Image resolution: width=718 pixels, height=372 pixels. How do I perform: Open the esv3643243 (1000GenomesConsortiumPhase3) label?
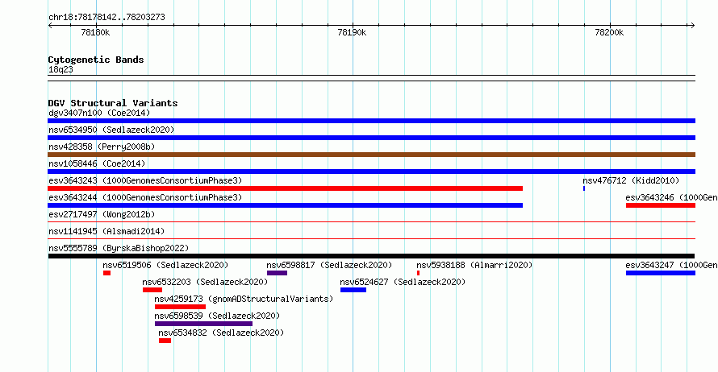coord(145,180)
